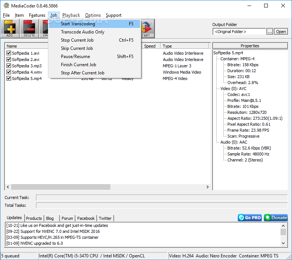Select Resolution: 1280x720 property
Image resolution: width=292 pixels, height=260 pixels.
point(247,112)
